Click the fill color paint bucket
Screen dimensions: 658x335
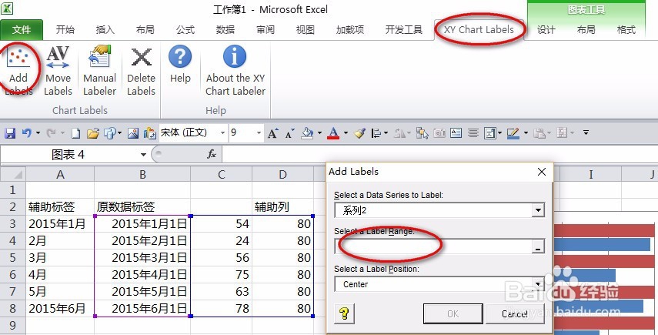[x=308, y=133]
